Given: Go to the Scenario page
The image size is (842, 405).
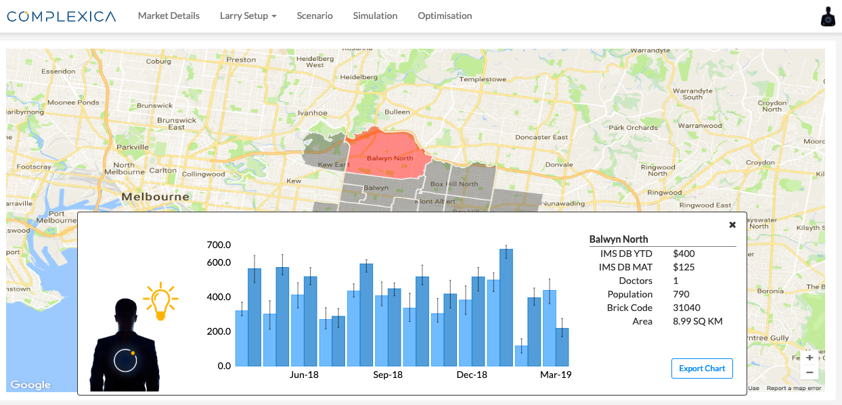Looking at the screenshot, I should tap(315, 16).
